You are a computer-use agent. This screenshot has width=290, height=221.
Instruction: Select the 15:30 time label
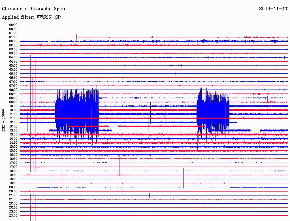[13, 151]
